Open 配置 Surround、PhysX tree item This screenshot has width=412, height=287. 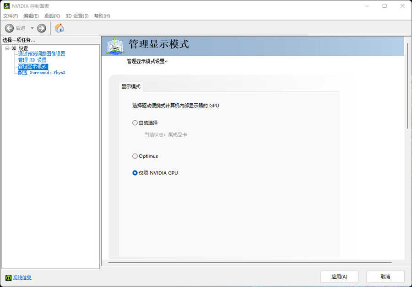[42, 73]
